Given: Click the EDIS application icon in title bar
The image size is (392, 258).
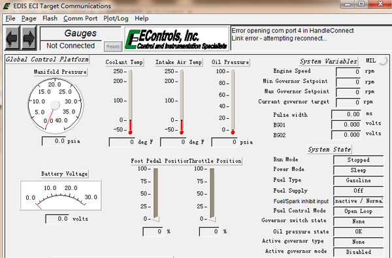Looking at the screenshot, I should click(7, 6).
